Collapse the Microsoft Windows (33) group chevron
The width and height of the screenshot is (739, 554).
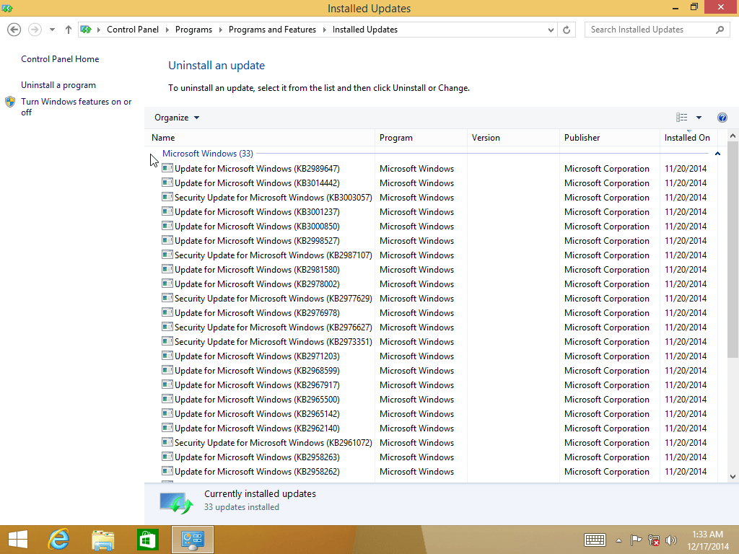click(717, 154)
